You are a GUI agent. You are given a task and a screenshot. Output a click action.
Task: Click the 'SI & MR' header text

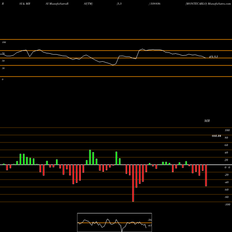point(25,4)
